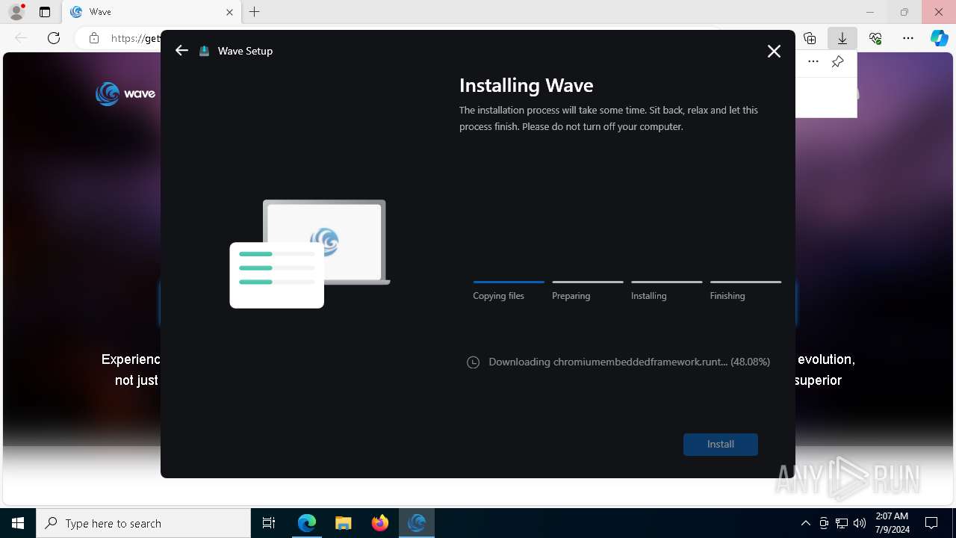
Task: Open Task View on taskbar
Action: click(269, 523)
